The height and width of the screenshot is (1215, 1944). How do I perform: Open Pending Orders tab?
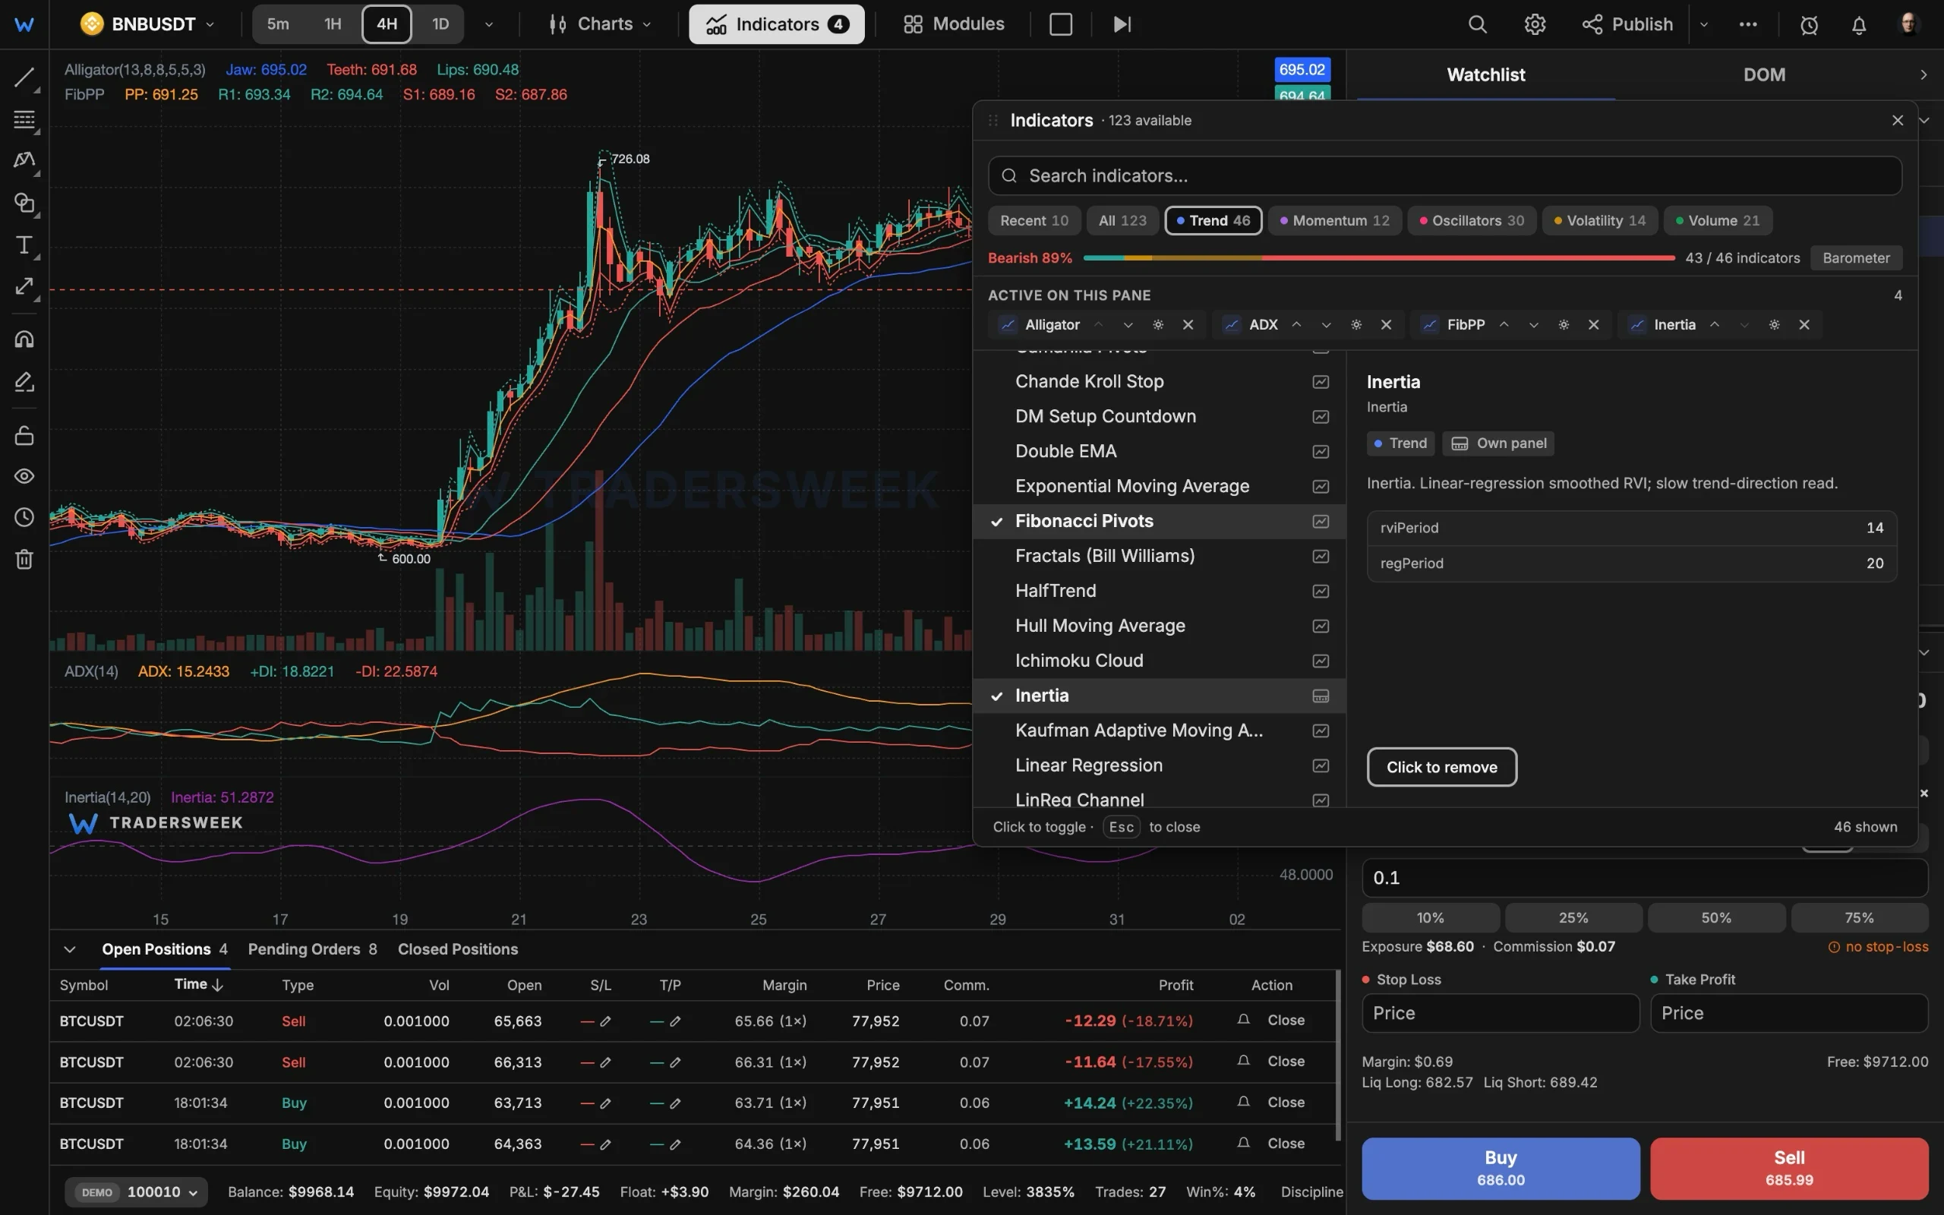313,949
